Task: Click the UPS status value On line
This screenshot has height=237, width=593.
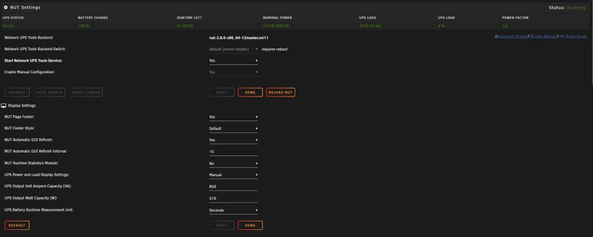Action: tap(8, 26)
